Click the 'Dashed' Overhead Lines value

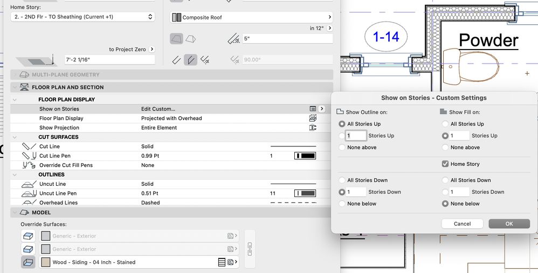(150, 202)
